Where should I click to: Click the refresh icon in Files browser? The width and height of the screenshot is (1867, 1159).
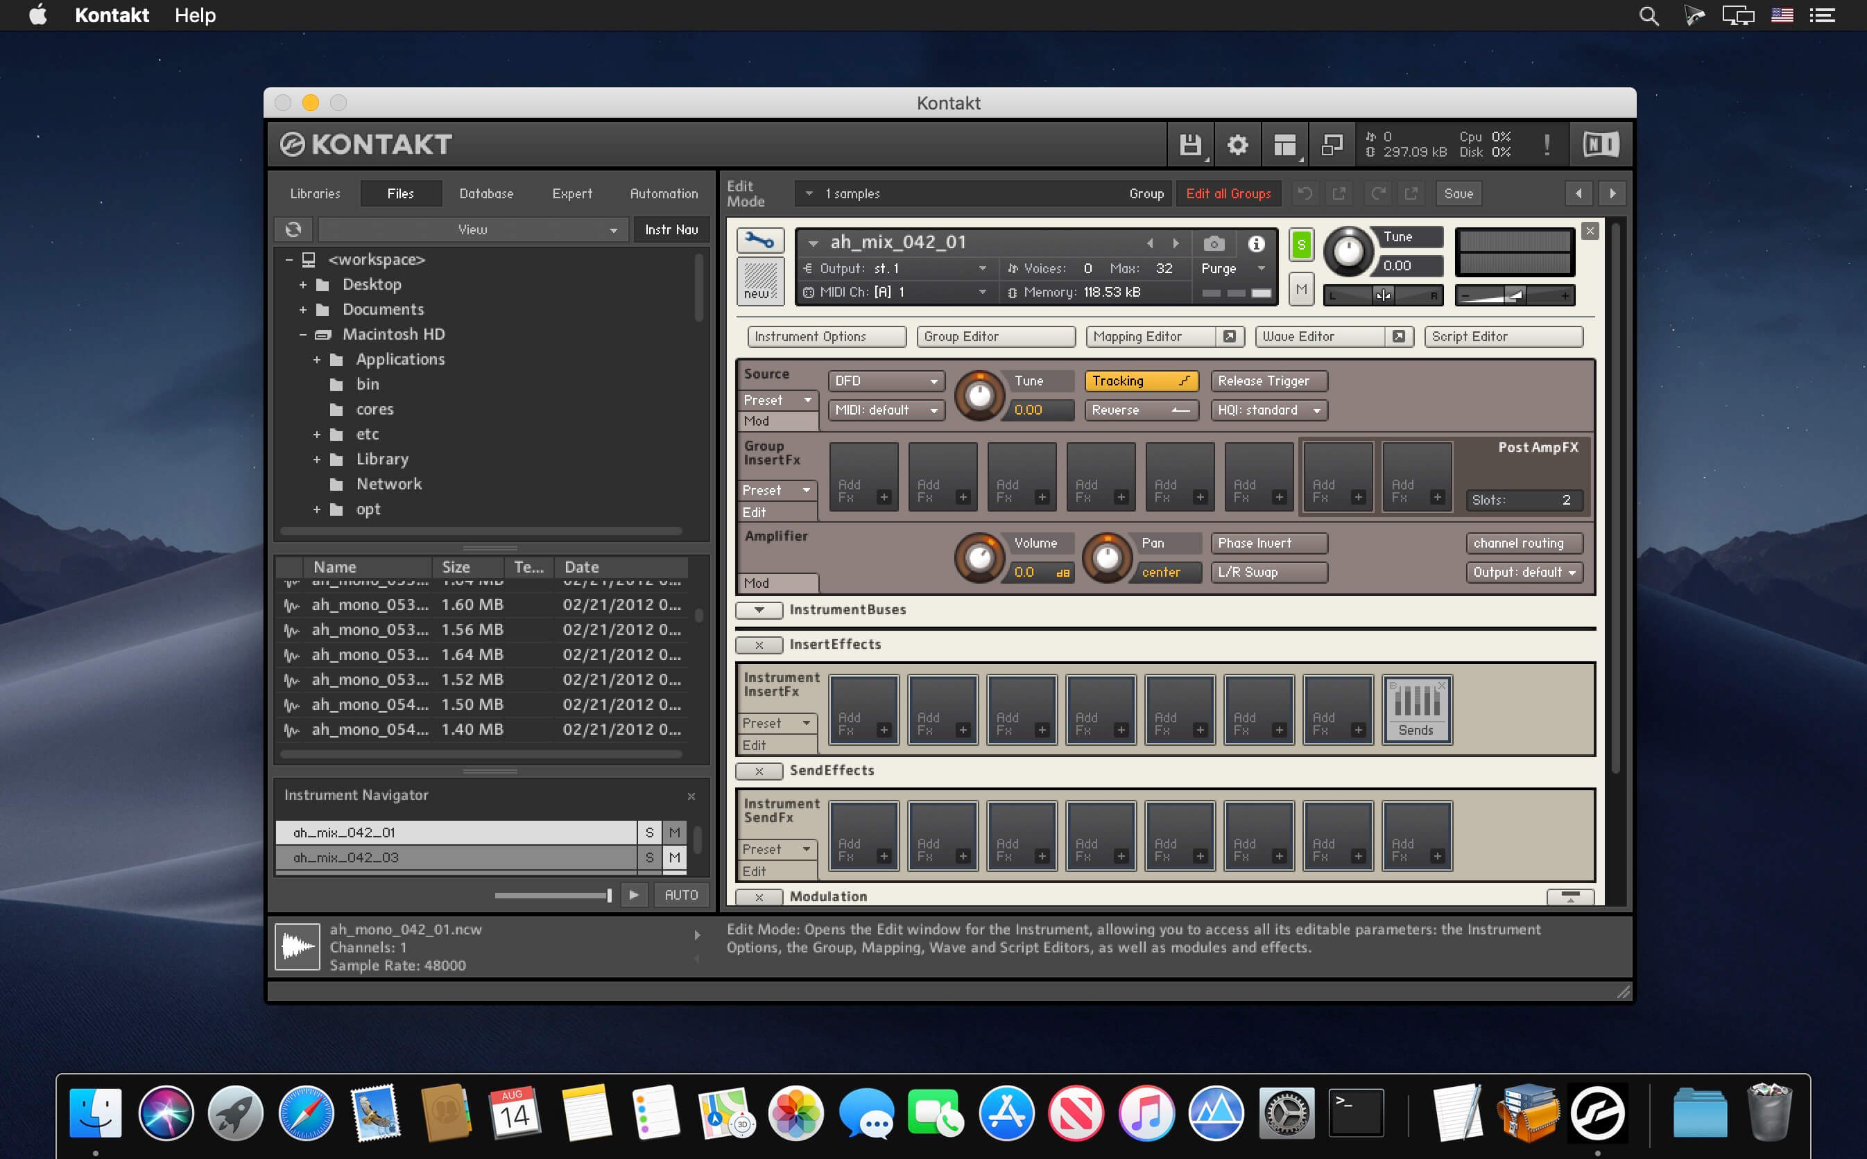293,229
